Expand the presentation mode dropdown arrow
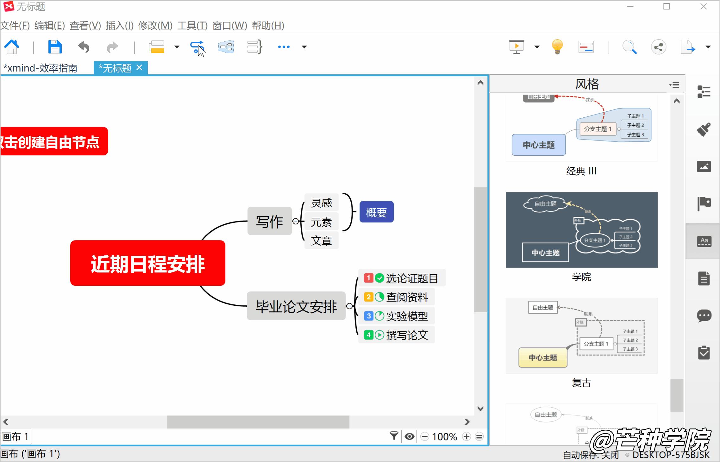 [537, 47]
